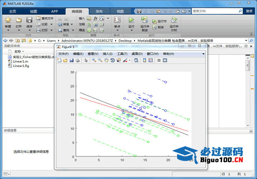The height and width of the screenshot is (179, 257).
Task: Open the 帮助(H) menu in Figure 1
Action: [x=169, y=54]
